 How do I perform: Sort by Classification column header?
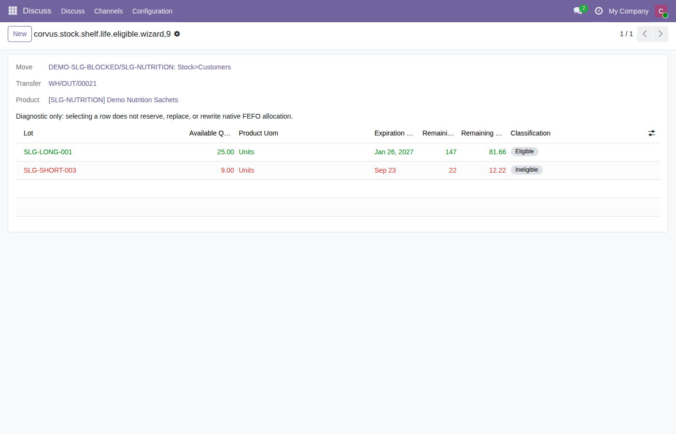(x=530, y=133)
